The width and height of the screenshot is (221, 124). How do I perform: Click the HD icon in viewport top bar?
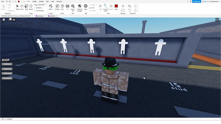14,20
